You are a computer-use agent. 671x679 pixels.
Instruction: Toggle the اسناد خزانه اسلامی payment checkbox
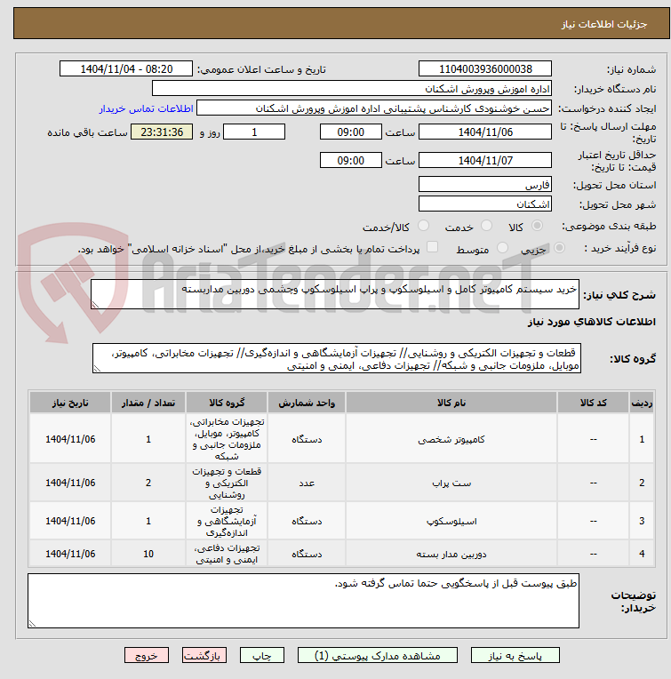pyautogui.click(x=432, y=247)
